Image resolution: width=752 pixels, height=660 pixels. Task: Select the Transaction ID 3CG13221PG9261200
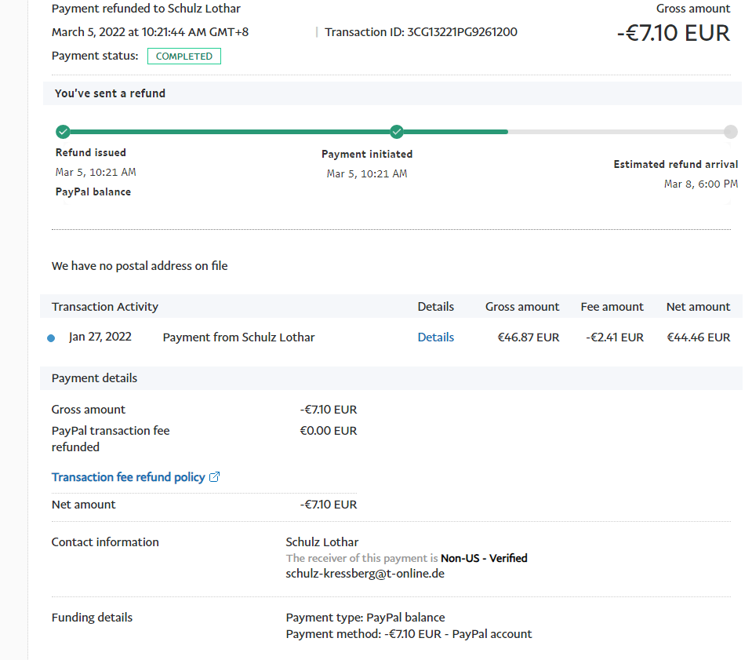[x=462, y=32]
